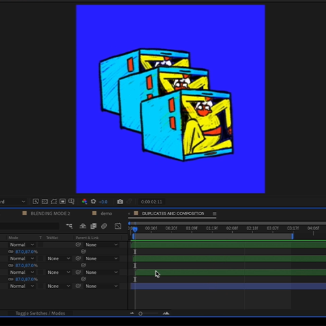Toggle the first layer's scale constrain link
This screenshot has height=326, width=326.
point(10,252)
